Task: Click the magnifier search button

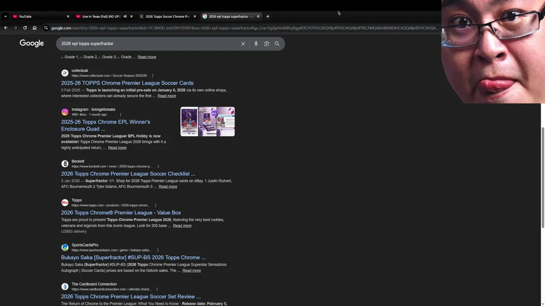Action: tap(277, 43)
